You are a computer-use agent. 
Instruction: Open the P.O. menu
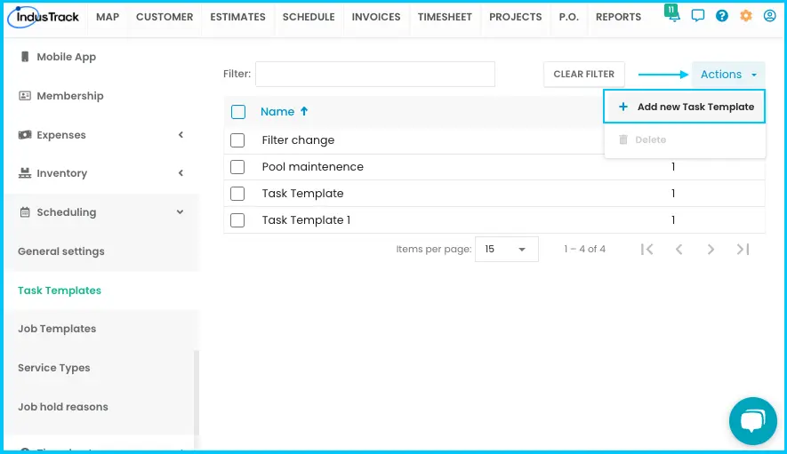pyautogui.click(x=568, y=17)
